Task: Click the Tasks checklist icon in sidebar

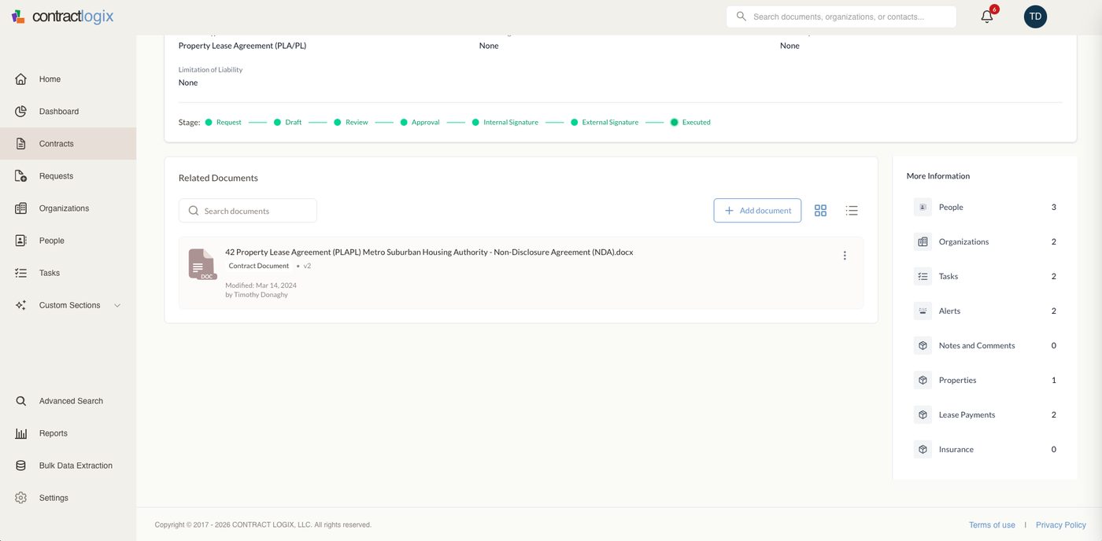Action: 21,273
